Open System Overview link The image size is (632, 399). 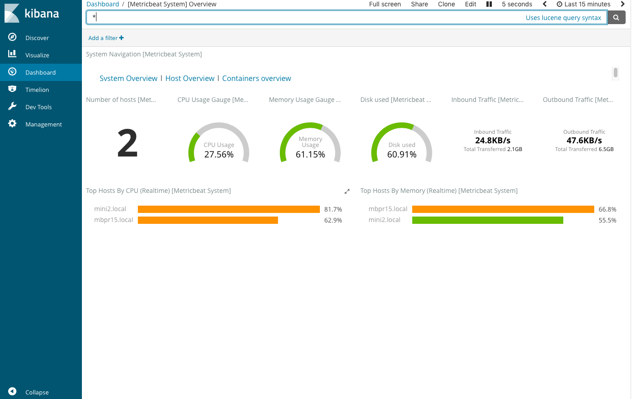[128, 78]
